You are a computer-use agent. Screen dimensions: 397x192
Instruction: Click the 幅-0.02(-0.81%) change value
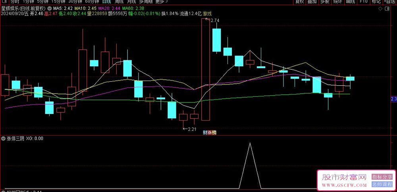click(145, 13)
